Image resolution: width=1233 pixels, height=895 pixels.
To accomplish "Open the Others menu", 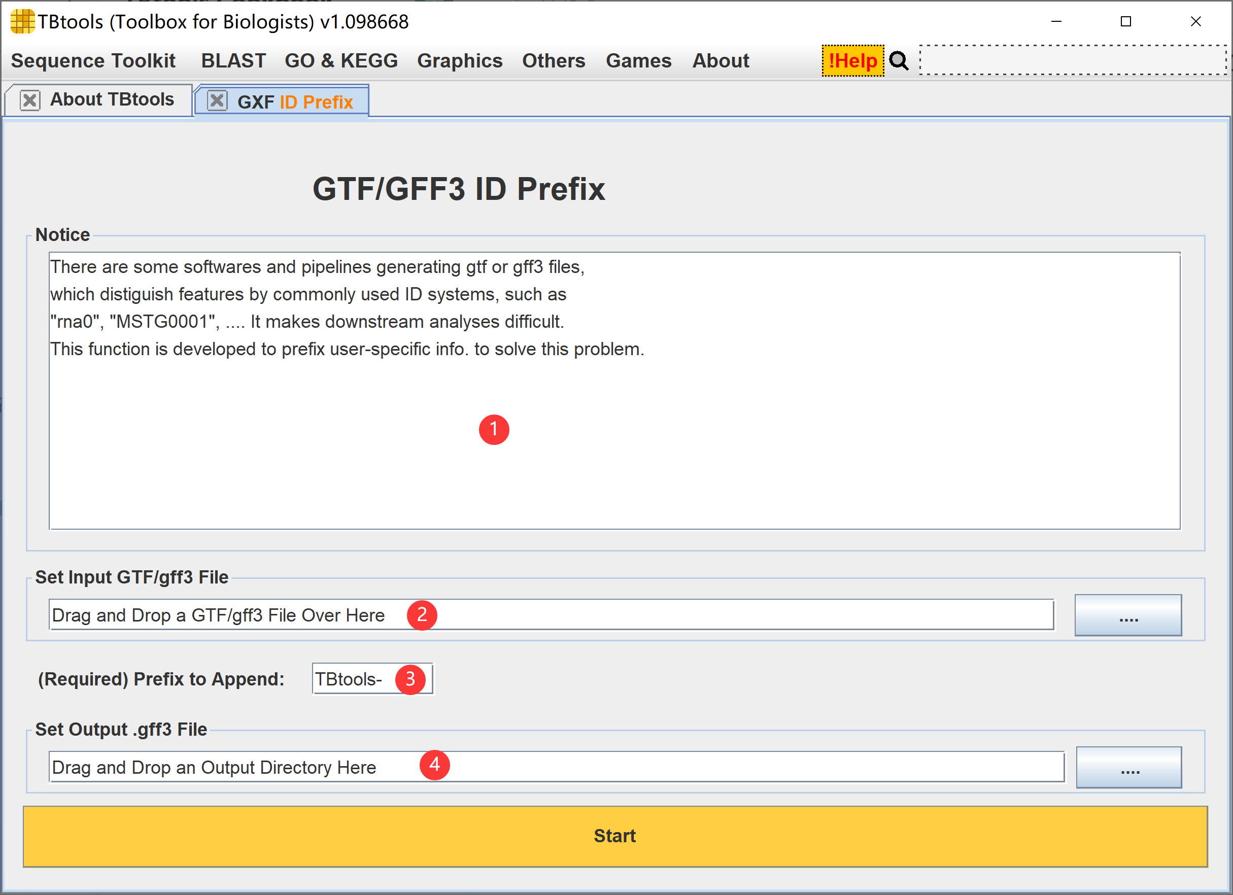I will tap(554, 60).
